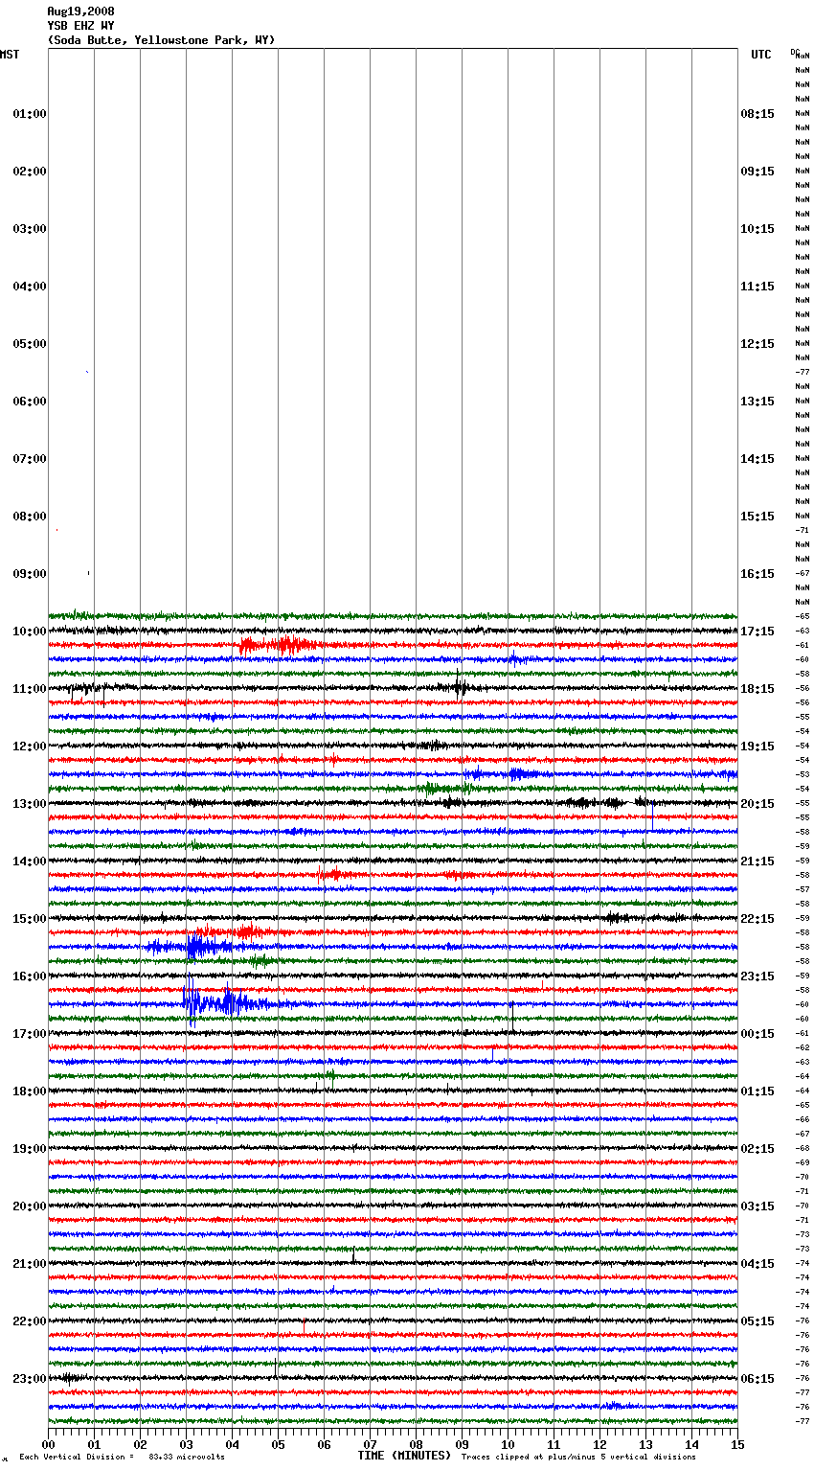Image resolution: width=814 pixels, height=1470 pixels.
Task: Click minute 12 on bottom time axis
Action: pyautogui.click(x=599, y=1444)
